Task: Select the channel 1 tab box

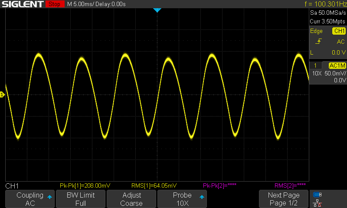Action: [315, 65]
